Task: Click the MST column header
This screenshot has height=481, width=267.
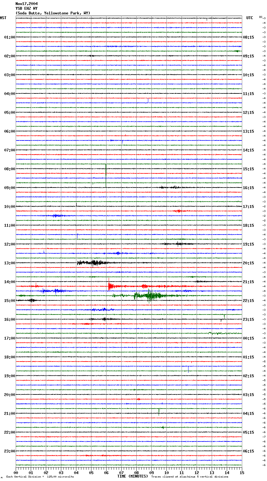Action: 3,18
